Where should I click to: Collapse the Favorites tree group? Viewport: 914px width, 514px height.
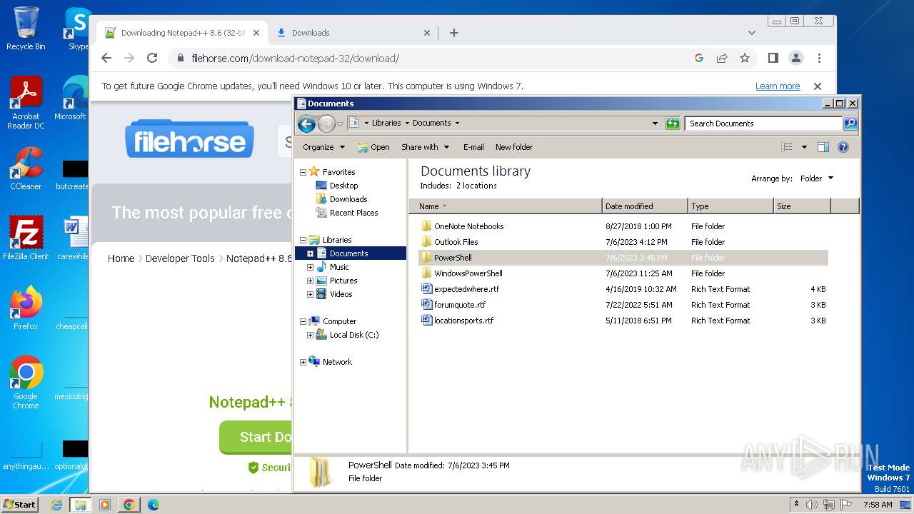click(303, 172)
